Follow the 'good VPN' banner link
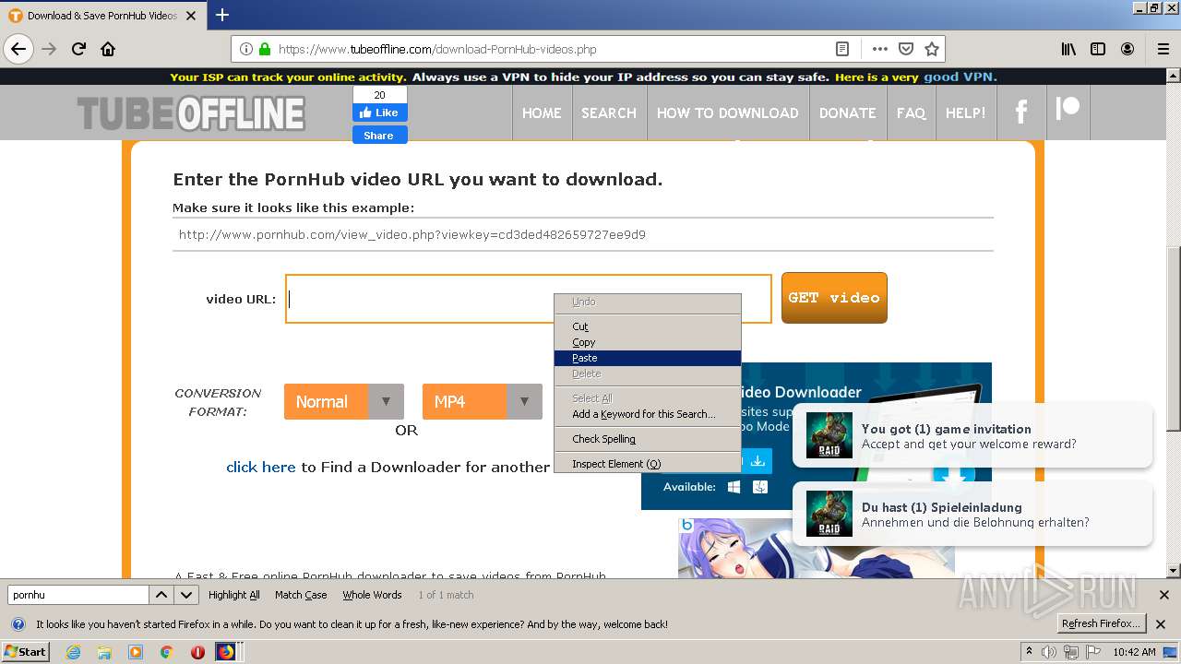Image resolution: width=1181 pixels, height=664 pixels. pyautogui.click(x=960, y=77)
